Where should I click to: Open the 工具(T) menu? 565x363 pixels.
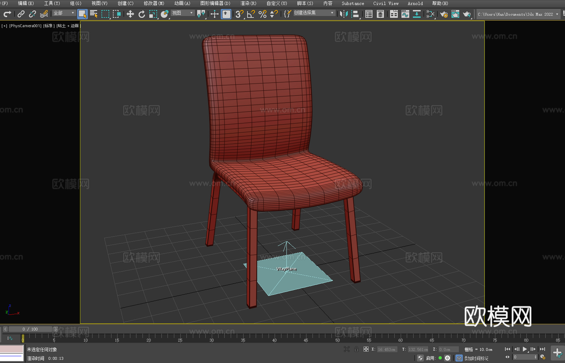click(x=52, y=3)
